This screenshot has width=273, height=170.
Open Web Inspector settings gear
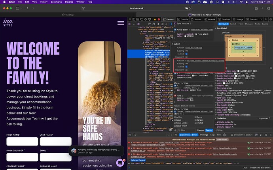[x=271, y=19]
